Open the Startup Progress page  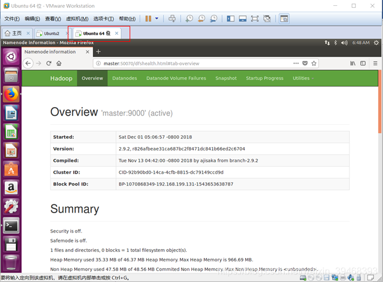[265, 78]
